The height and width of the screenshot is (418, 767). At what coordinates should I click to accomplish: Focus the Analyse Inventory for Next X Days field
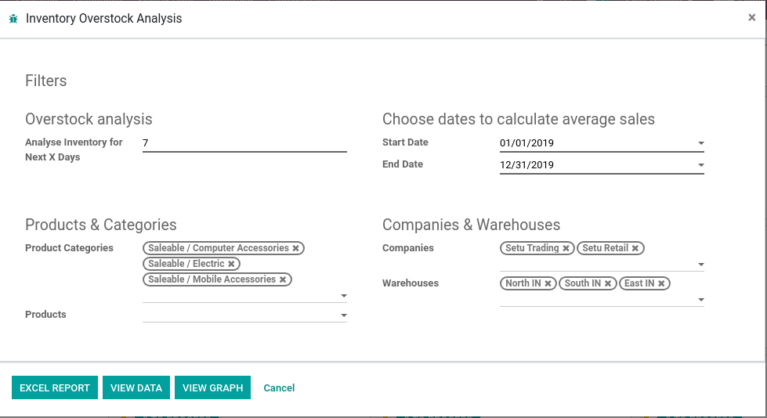(x=244, y=143)
